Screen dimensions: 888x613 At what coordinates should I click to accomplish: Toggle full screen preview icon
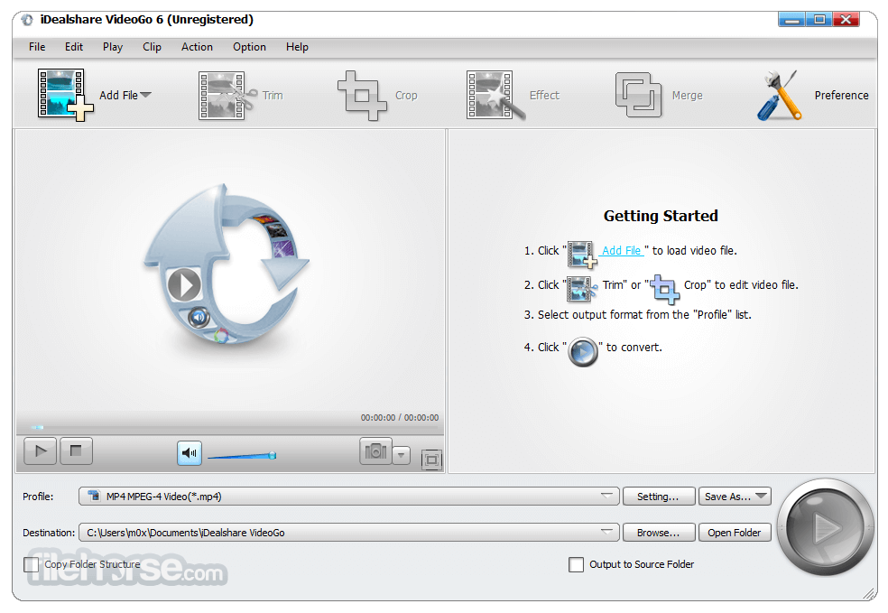coord(431,460)
